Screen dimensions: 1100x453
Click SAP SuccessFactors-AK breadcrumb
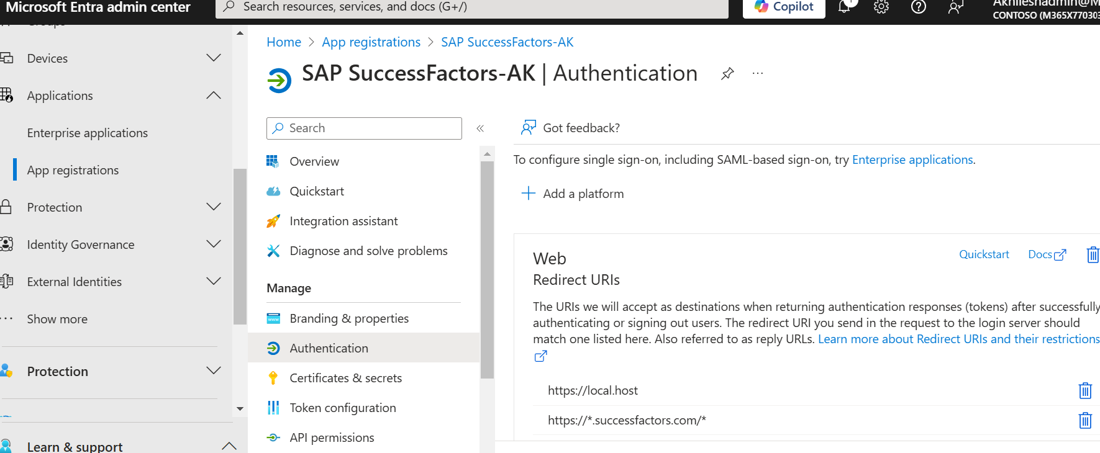pos(507,42)
